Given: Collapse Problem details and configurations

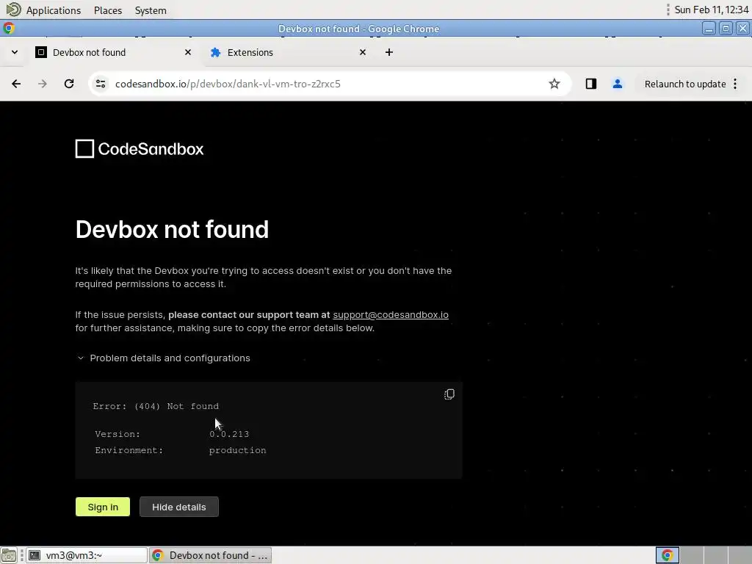Looking at the screenshot, I should tap(163, 358).
